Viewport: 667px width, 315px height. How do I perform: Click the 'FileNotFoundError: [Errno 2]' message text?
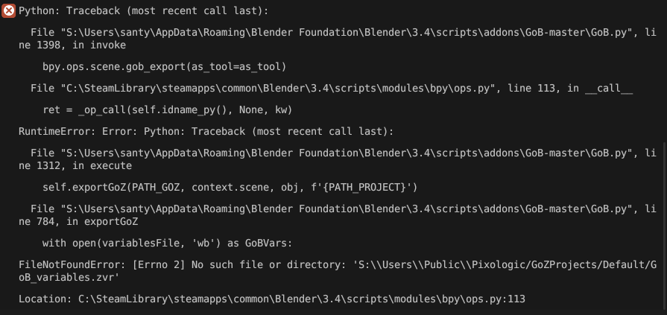tap(101, 265)
